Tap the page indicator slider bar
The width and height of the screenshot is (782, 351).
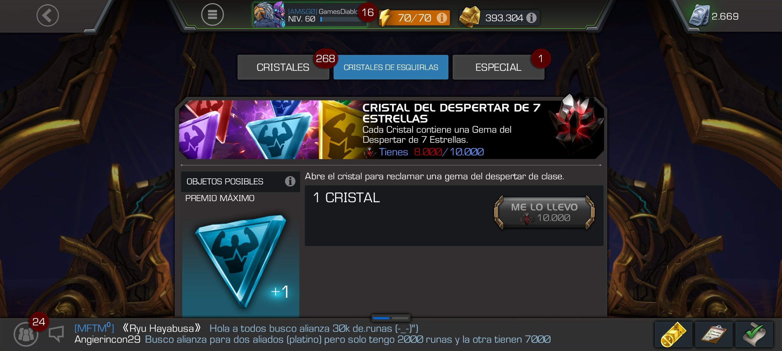point(391,318)
